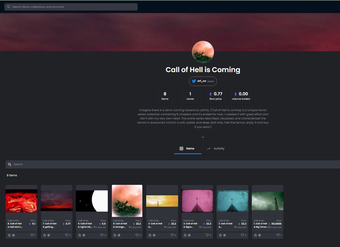The image size is (340, 247).
Task: Click the lock icon on item 4 card
Action: click(150, 235)
